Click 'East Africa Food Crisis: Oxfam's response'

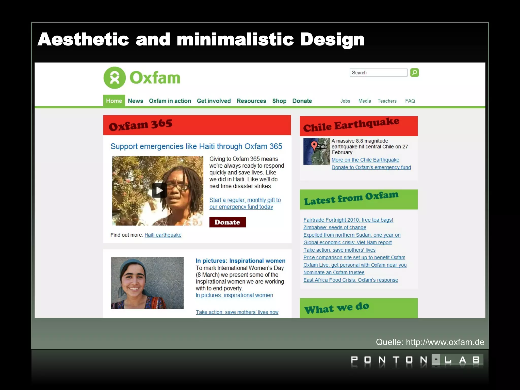[x=351, y=280]
